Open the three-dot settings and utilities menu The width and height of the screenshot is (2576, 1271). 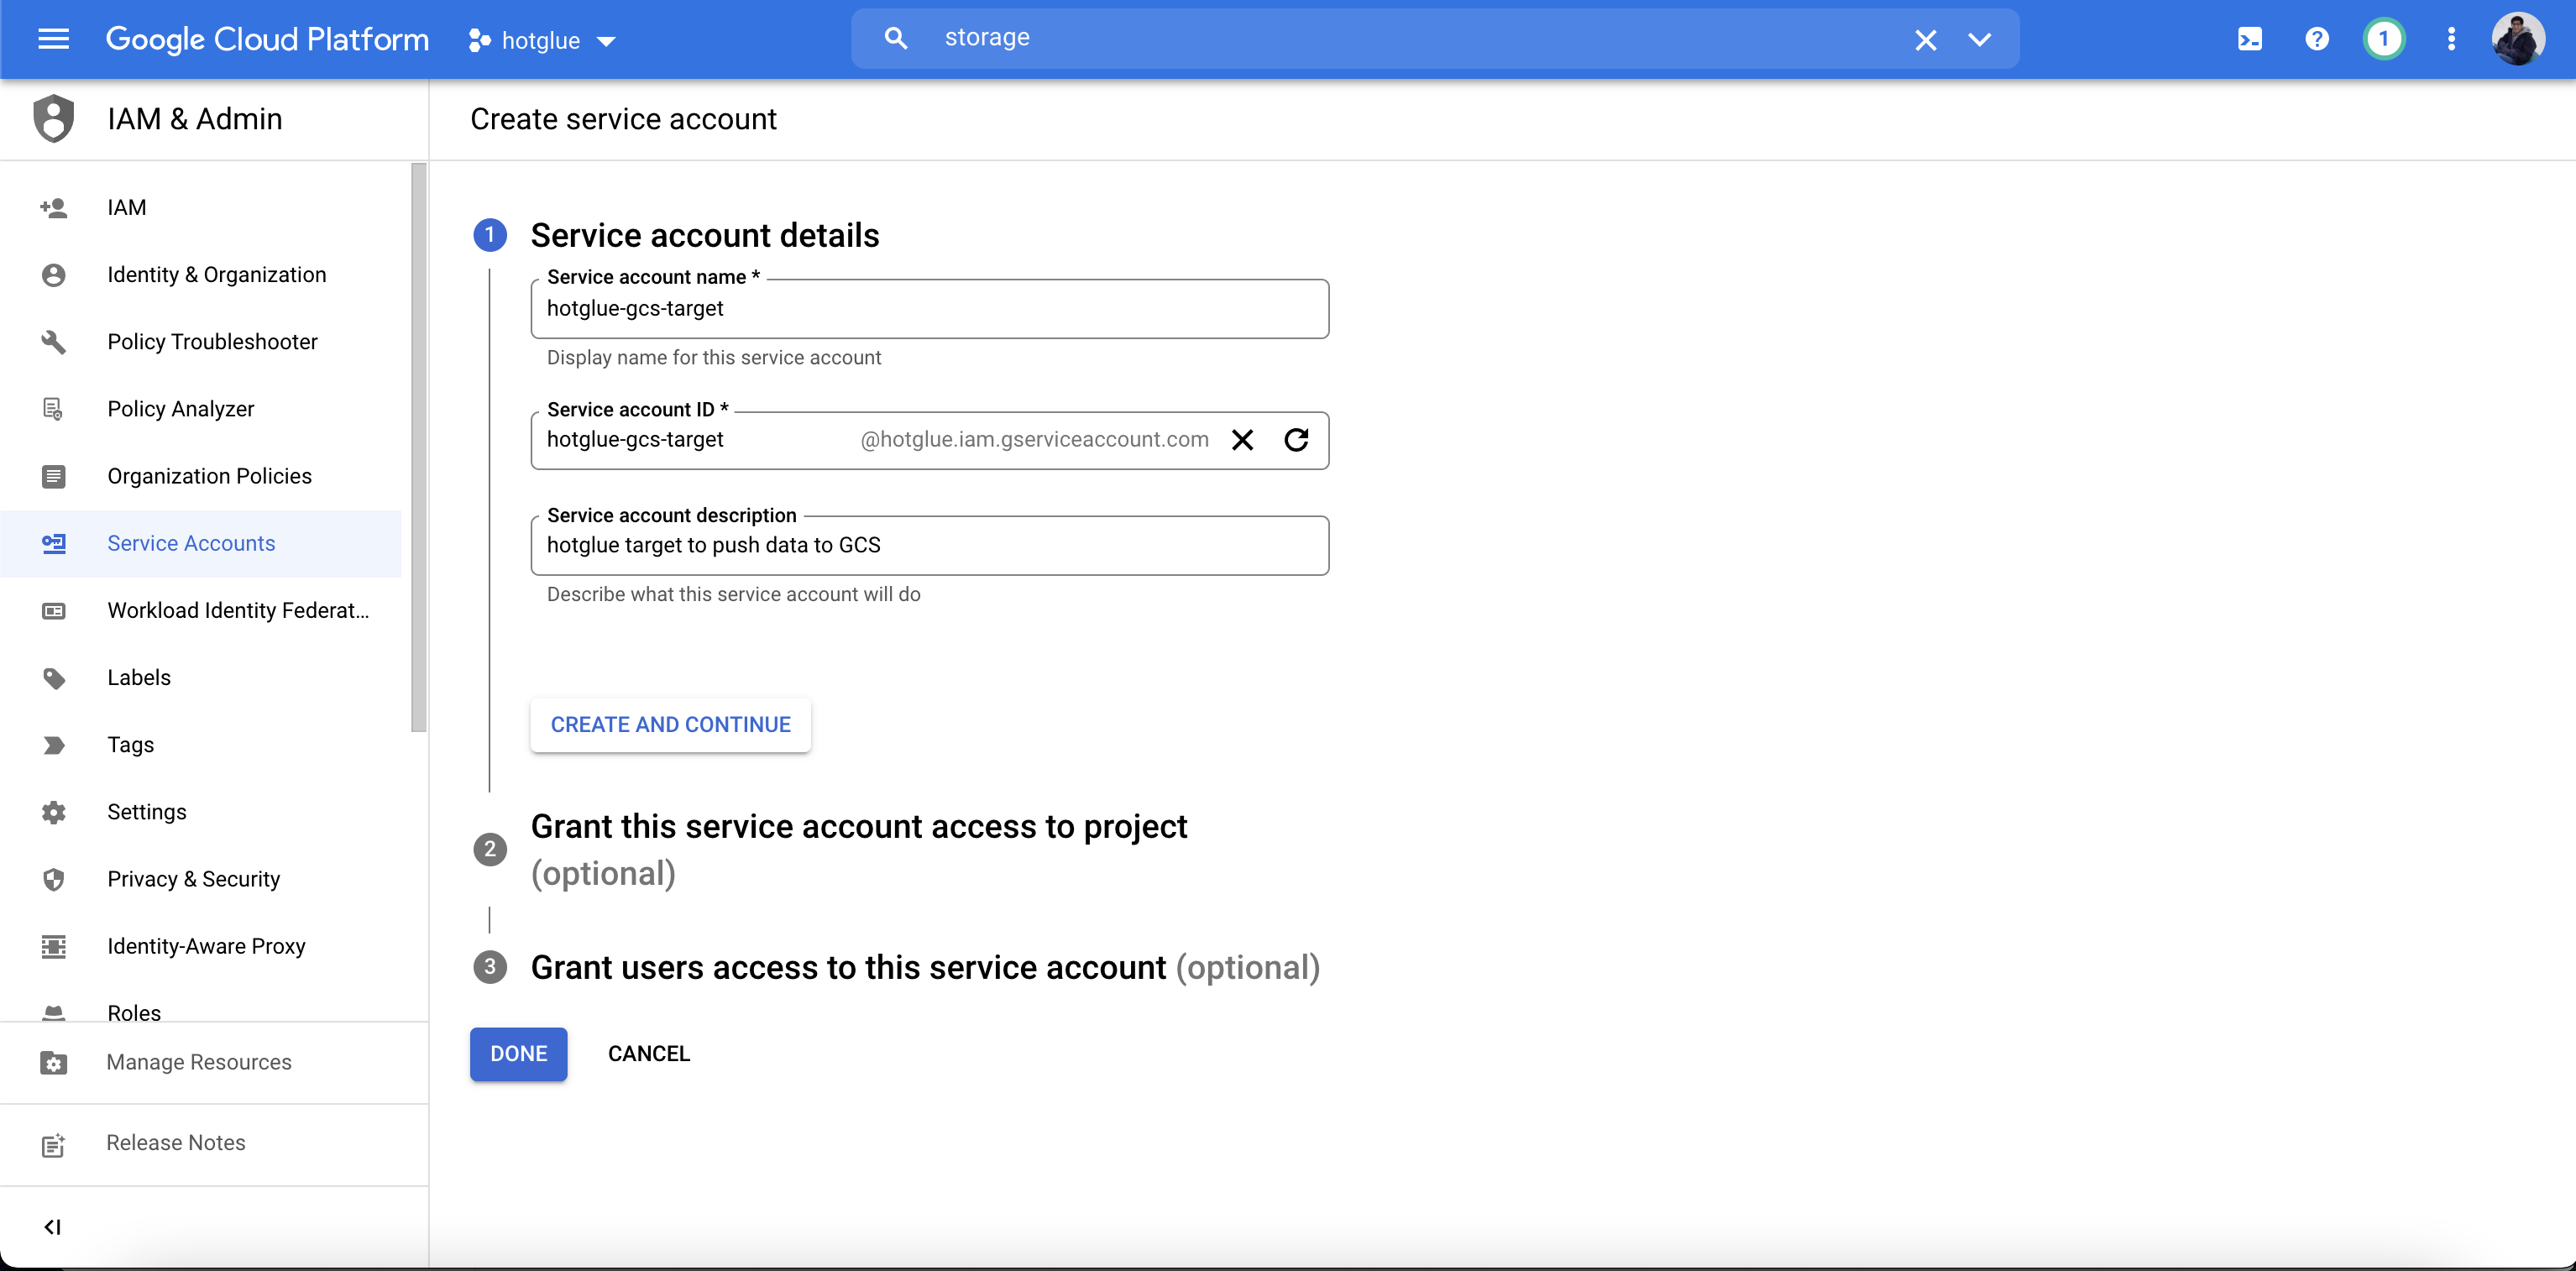[2450, 39]
